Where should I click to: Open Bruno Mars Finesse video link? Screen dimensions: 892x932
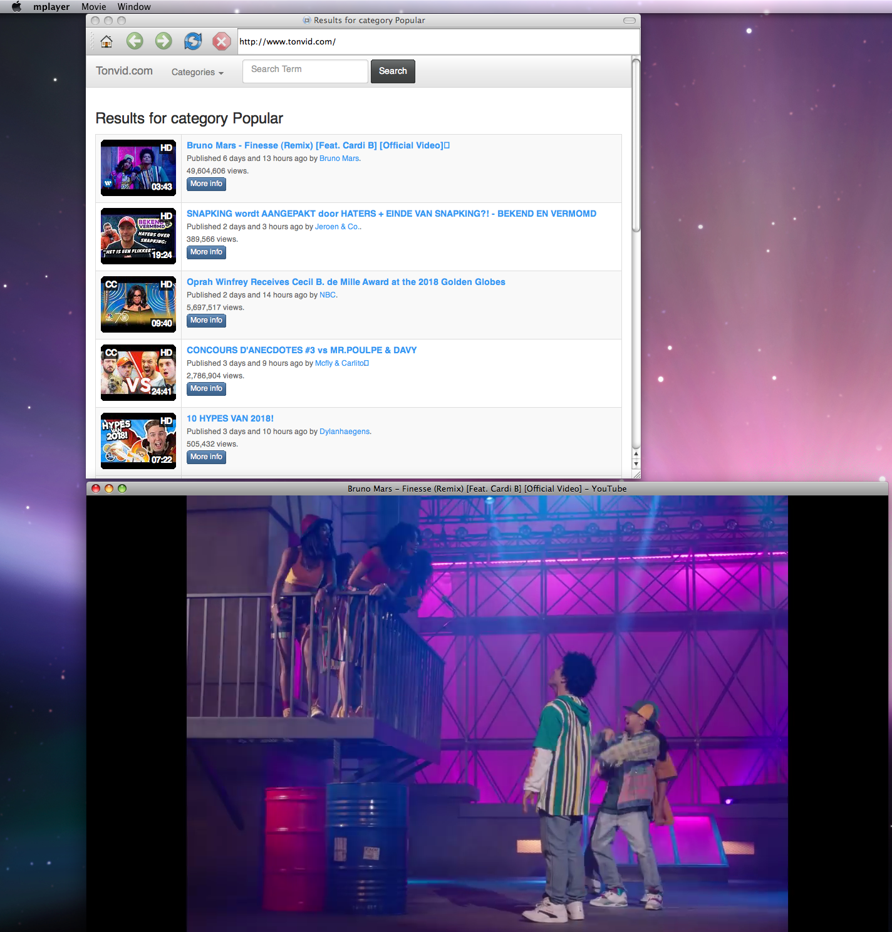tap(318, 145)
